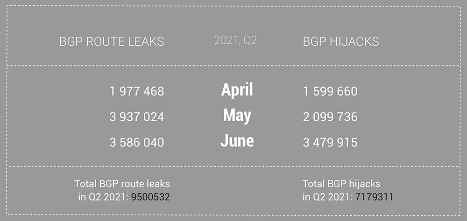Click the dashed divider below the headings
This screenshot has height=221, width=467.
click(233, 65)
